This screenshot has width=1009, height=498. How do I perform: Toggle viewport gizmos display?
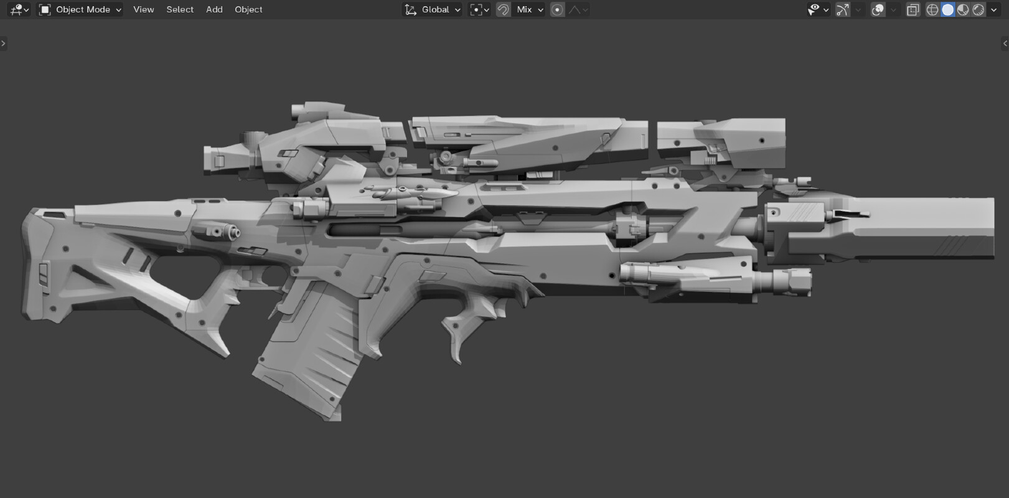pyautogui.click(x=842, y=9)
